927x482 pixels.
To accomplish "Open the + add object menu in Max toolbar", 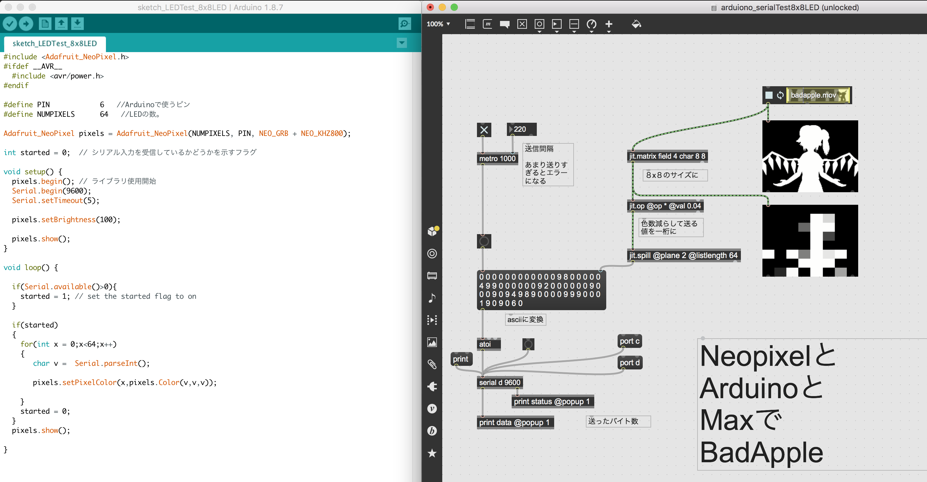I will 609,24.
